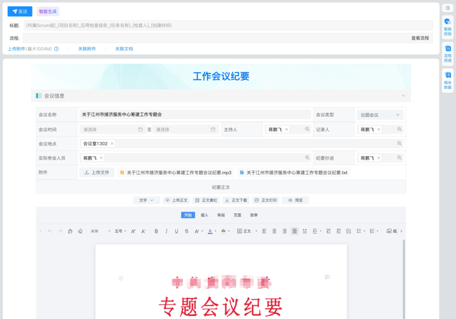Click the underline icon
Image resolution: width=456 pixels, height=319 pixels.
coord(176,231)
